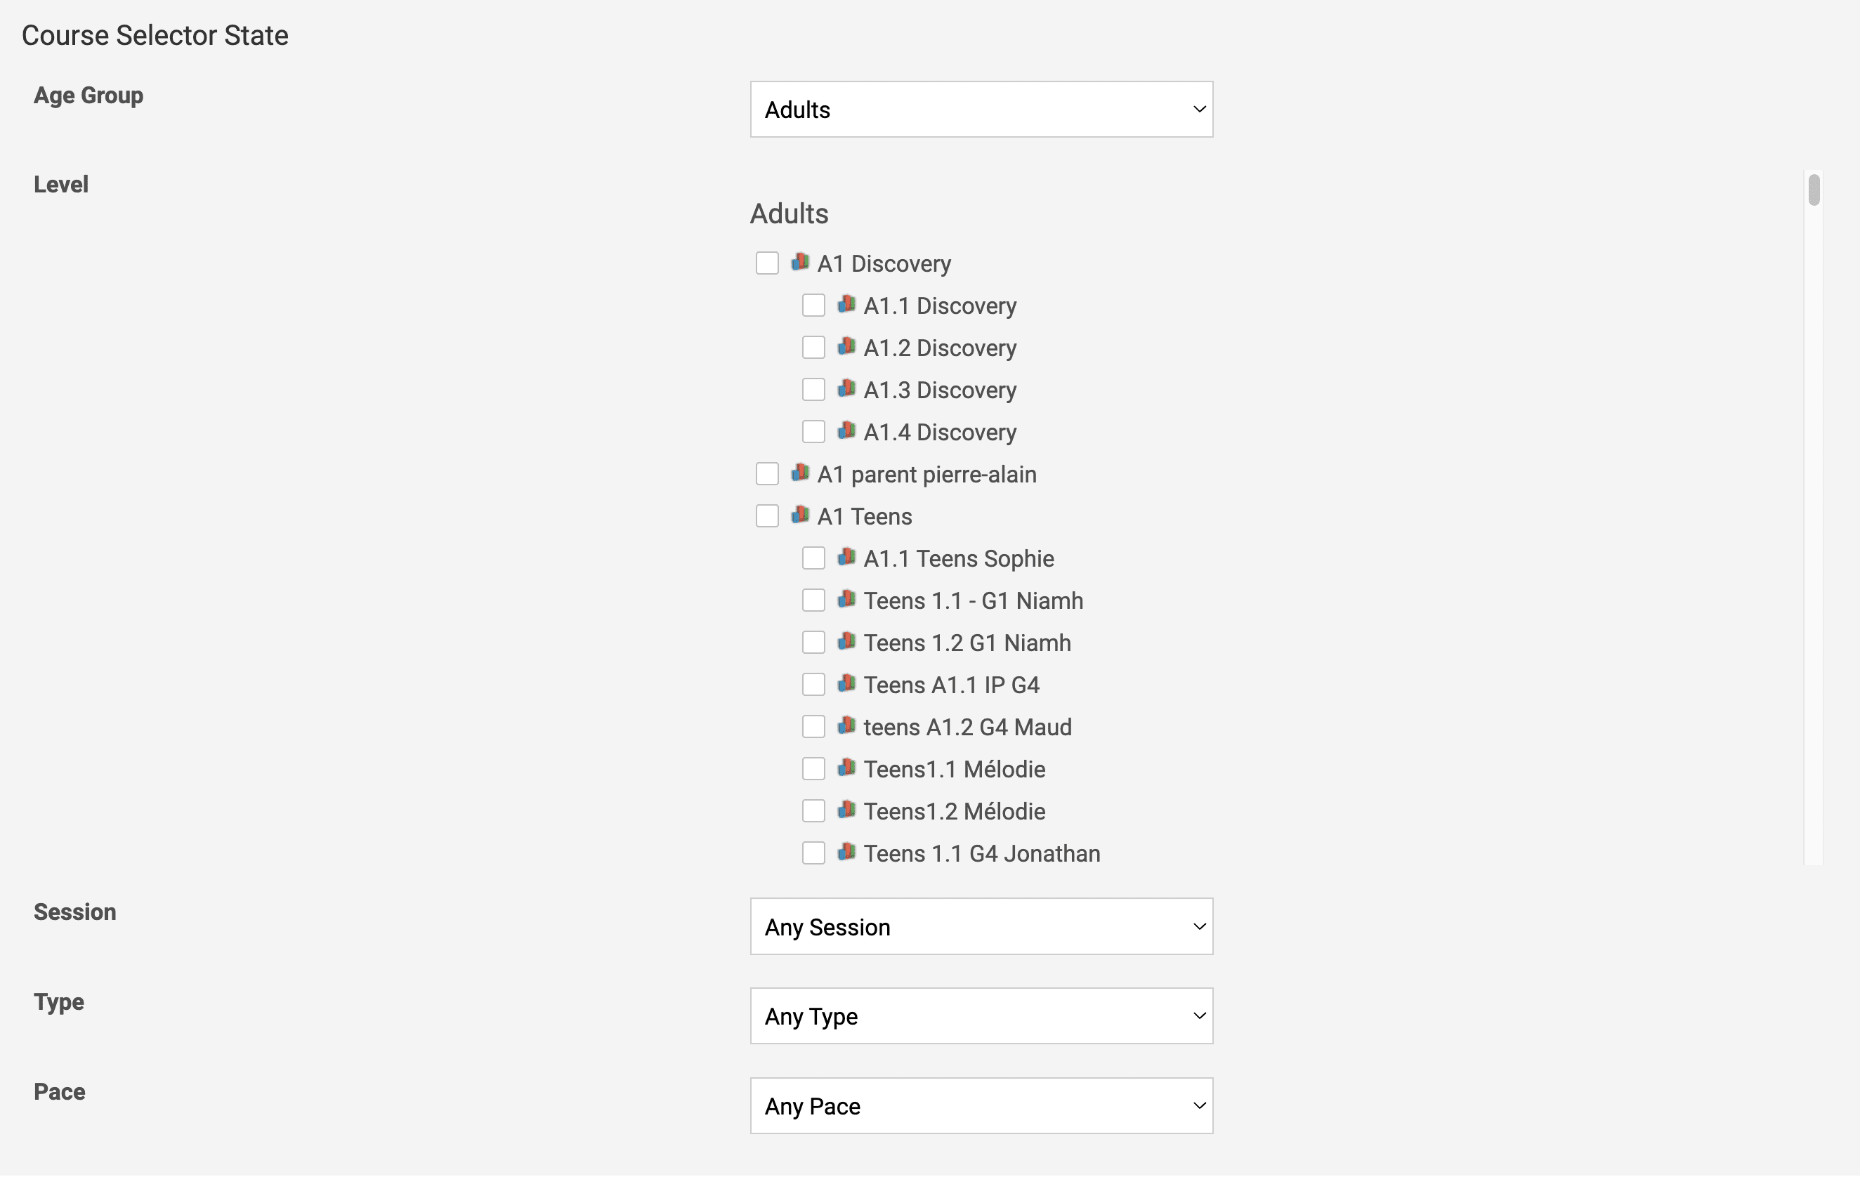Click the Teens1.1 Mélodie label
Screen dimensions: 1860x1177
click(954, 769)
